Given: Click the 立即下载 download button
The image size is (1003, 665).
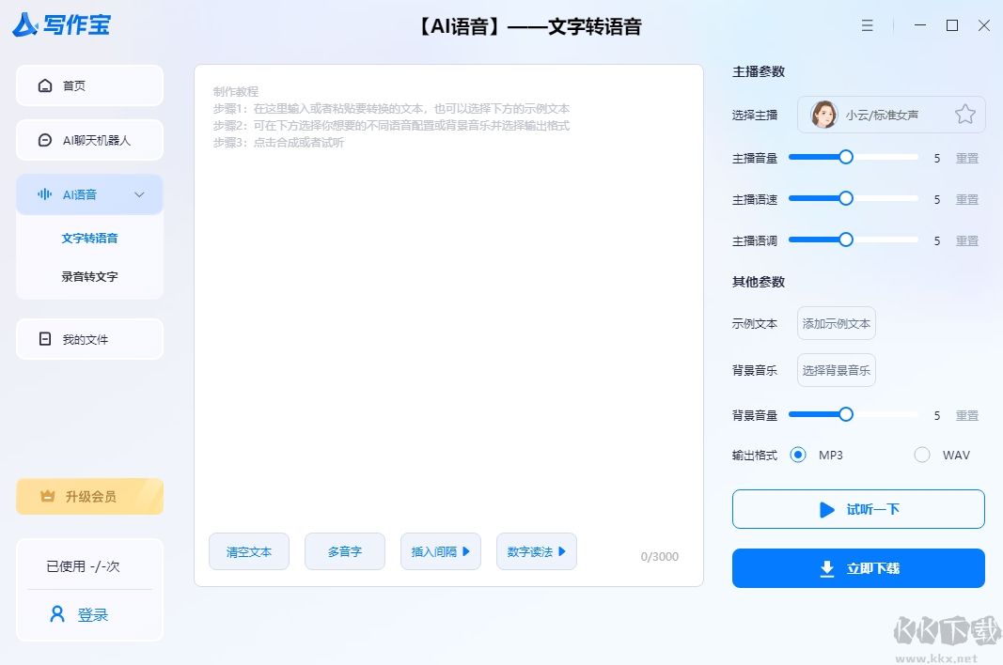Looking at the screenshot, I should tap(857, 567).
